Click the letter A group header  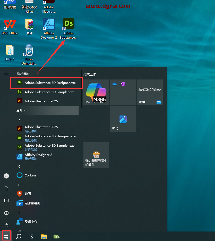(20, 120)
